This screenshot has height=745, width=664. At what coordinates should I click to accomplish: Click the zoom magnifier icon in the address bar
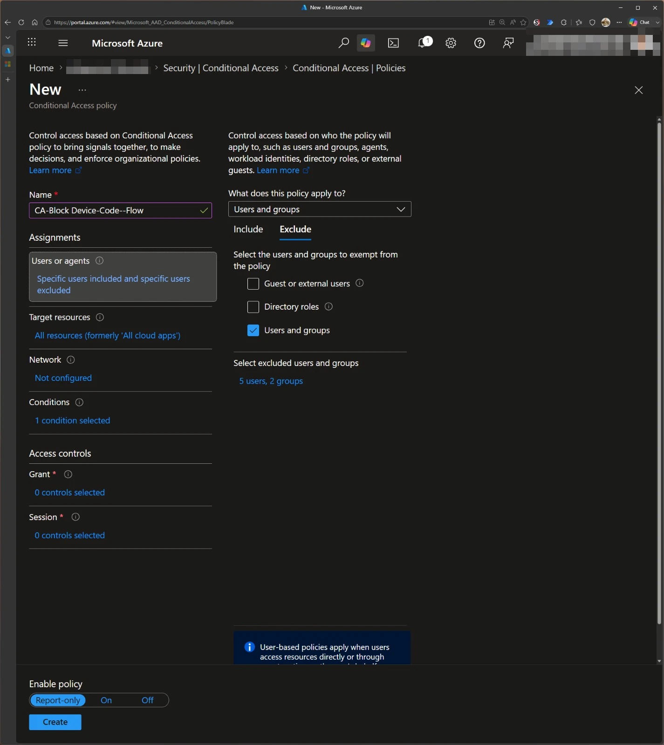click(502, 22)
